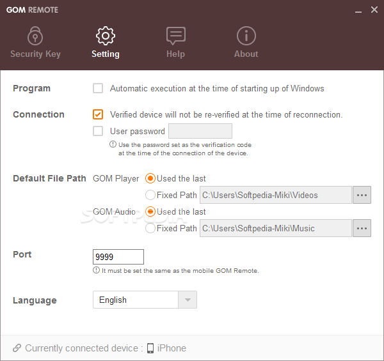Open the Help speech bubble icon
This screenshot has width=384, height=361.
[x=175, y=36]
